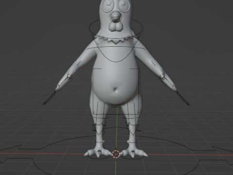This screenshot has height=175, width=233.
Task: Select the triangular knee control on the screen-right leg
Action: pos(133,130)
